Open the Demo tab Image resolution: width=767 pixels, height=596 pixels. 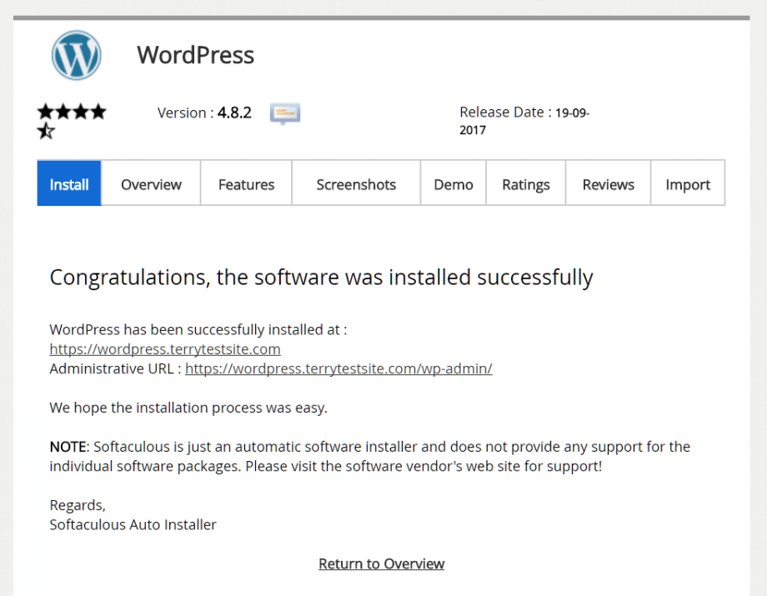(453, 183)
